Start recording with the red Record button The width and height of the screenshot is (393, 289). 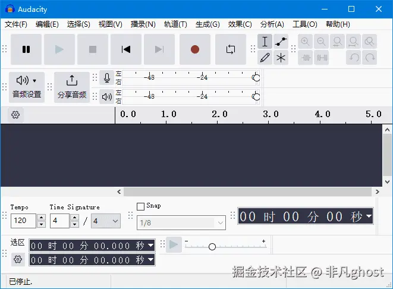coord(195,49)
